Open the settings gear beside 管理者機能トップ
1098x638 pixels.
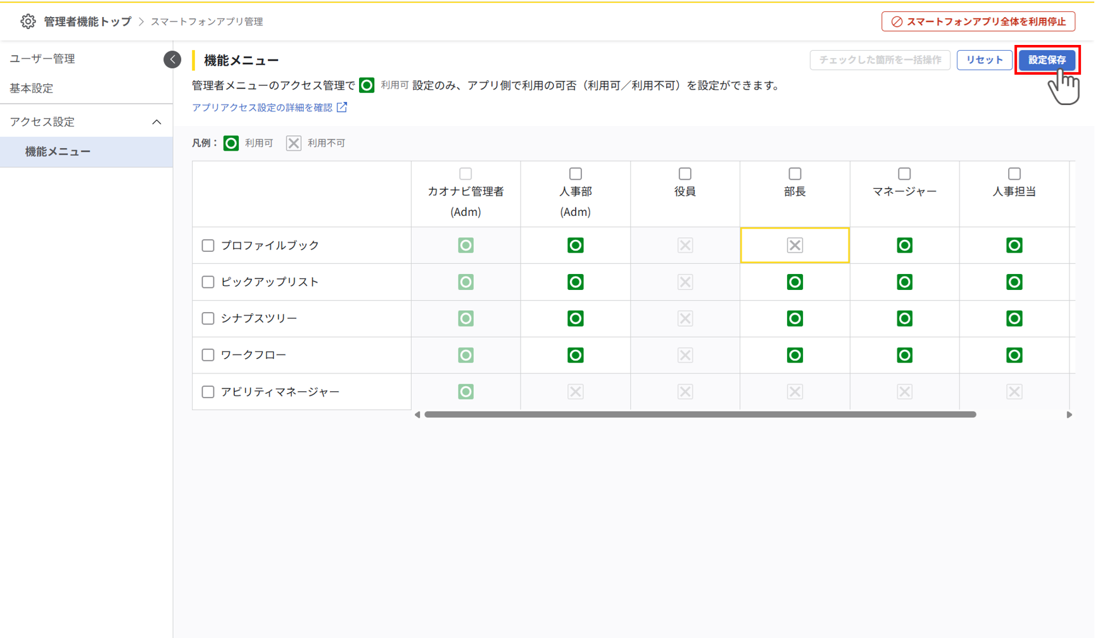click(28, 20)
